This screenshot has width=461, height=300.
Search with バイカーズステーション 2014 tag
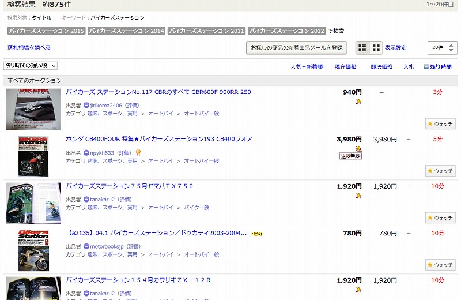(x=126, y=31)
